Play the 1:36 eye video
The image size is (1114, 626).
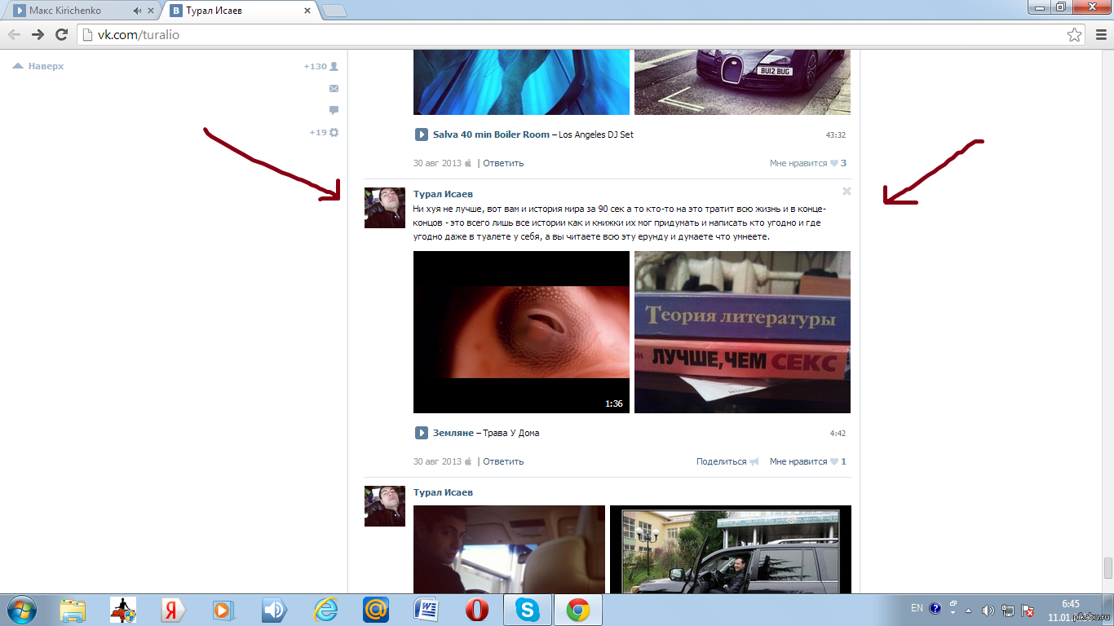click(521, 332)
